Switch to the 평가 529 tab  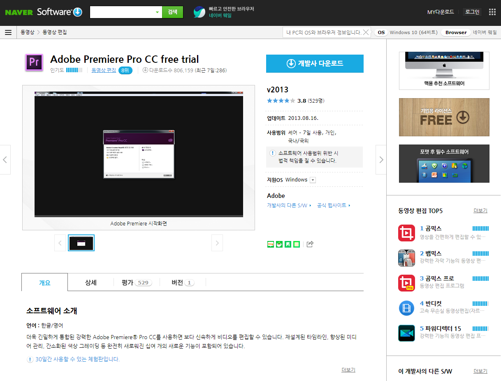[137, 282]
